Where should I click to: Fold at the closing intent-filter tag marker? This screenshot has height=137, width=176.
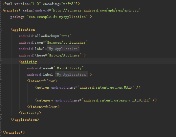coord(1,107)
